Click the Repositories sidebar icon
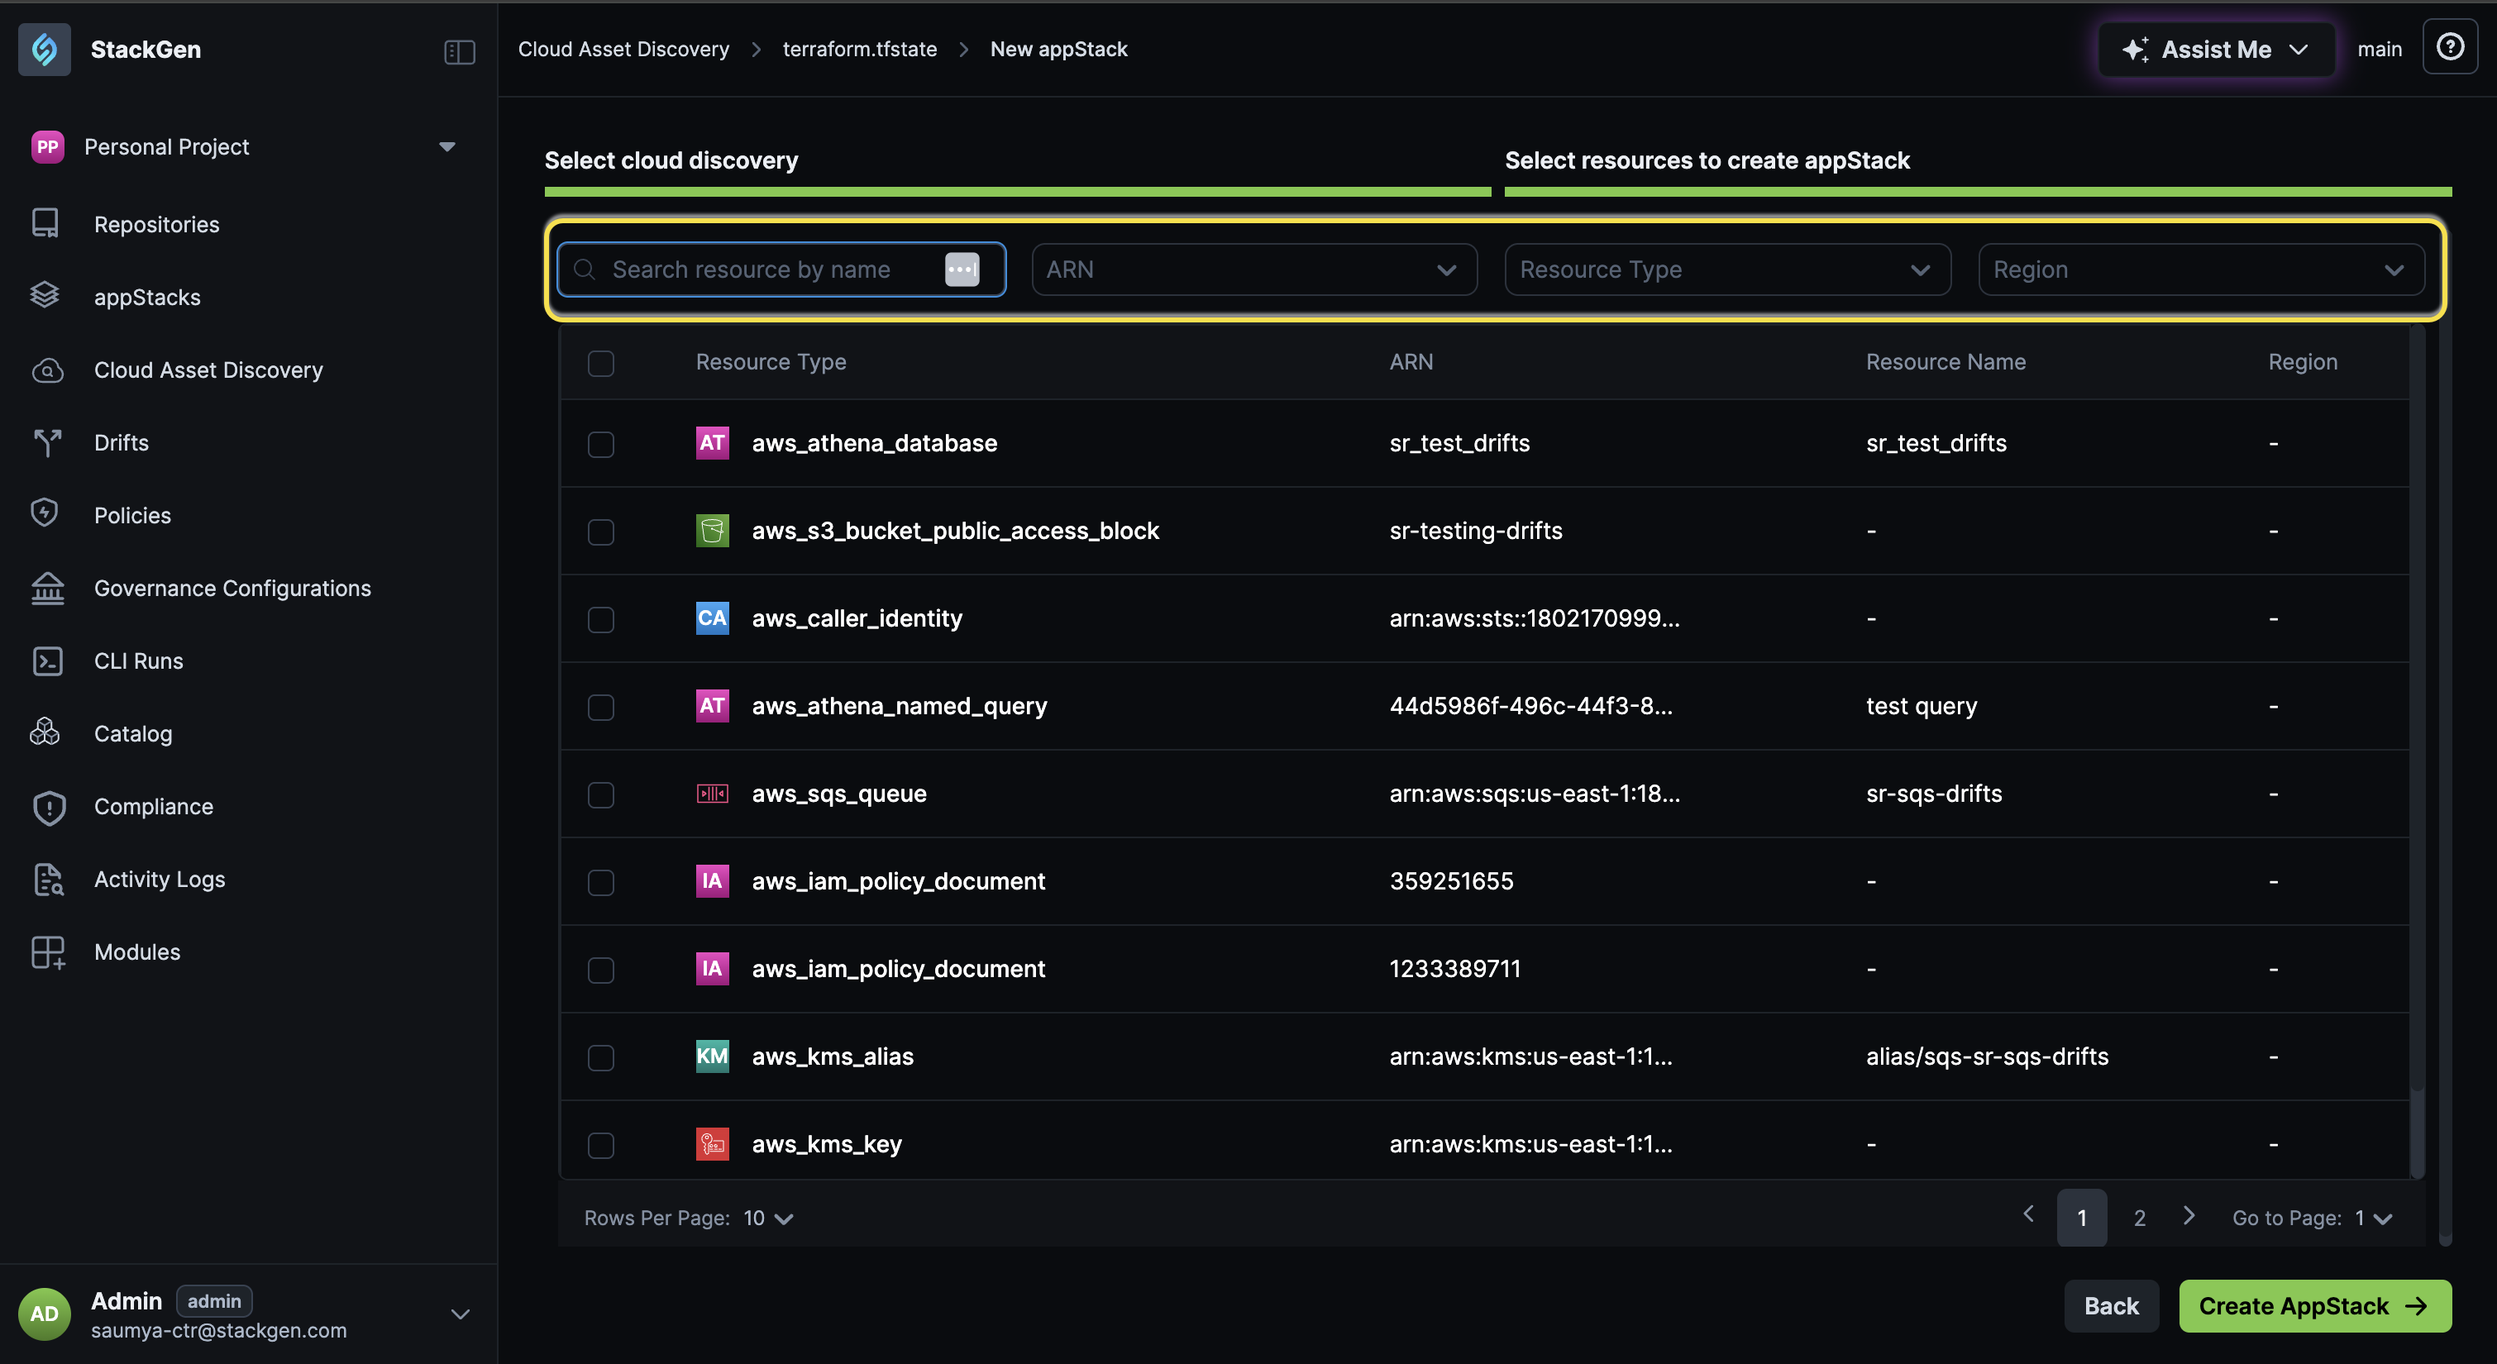 click(x=45, y=224)
